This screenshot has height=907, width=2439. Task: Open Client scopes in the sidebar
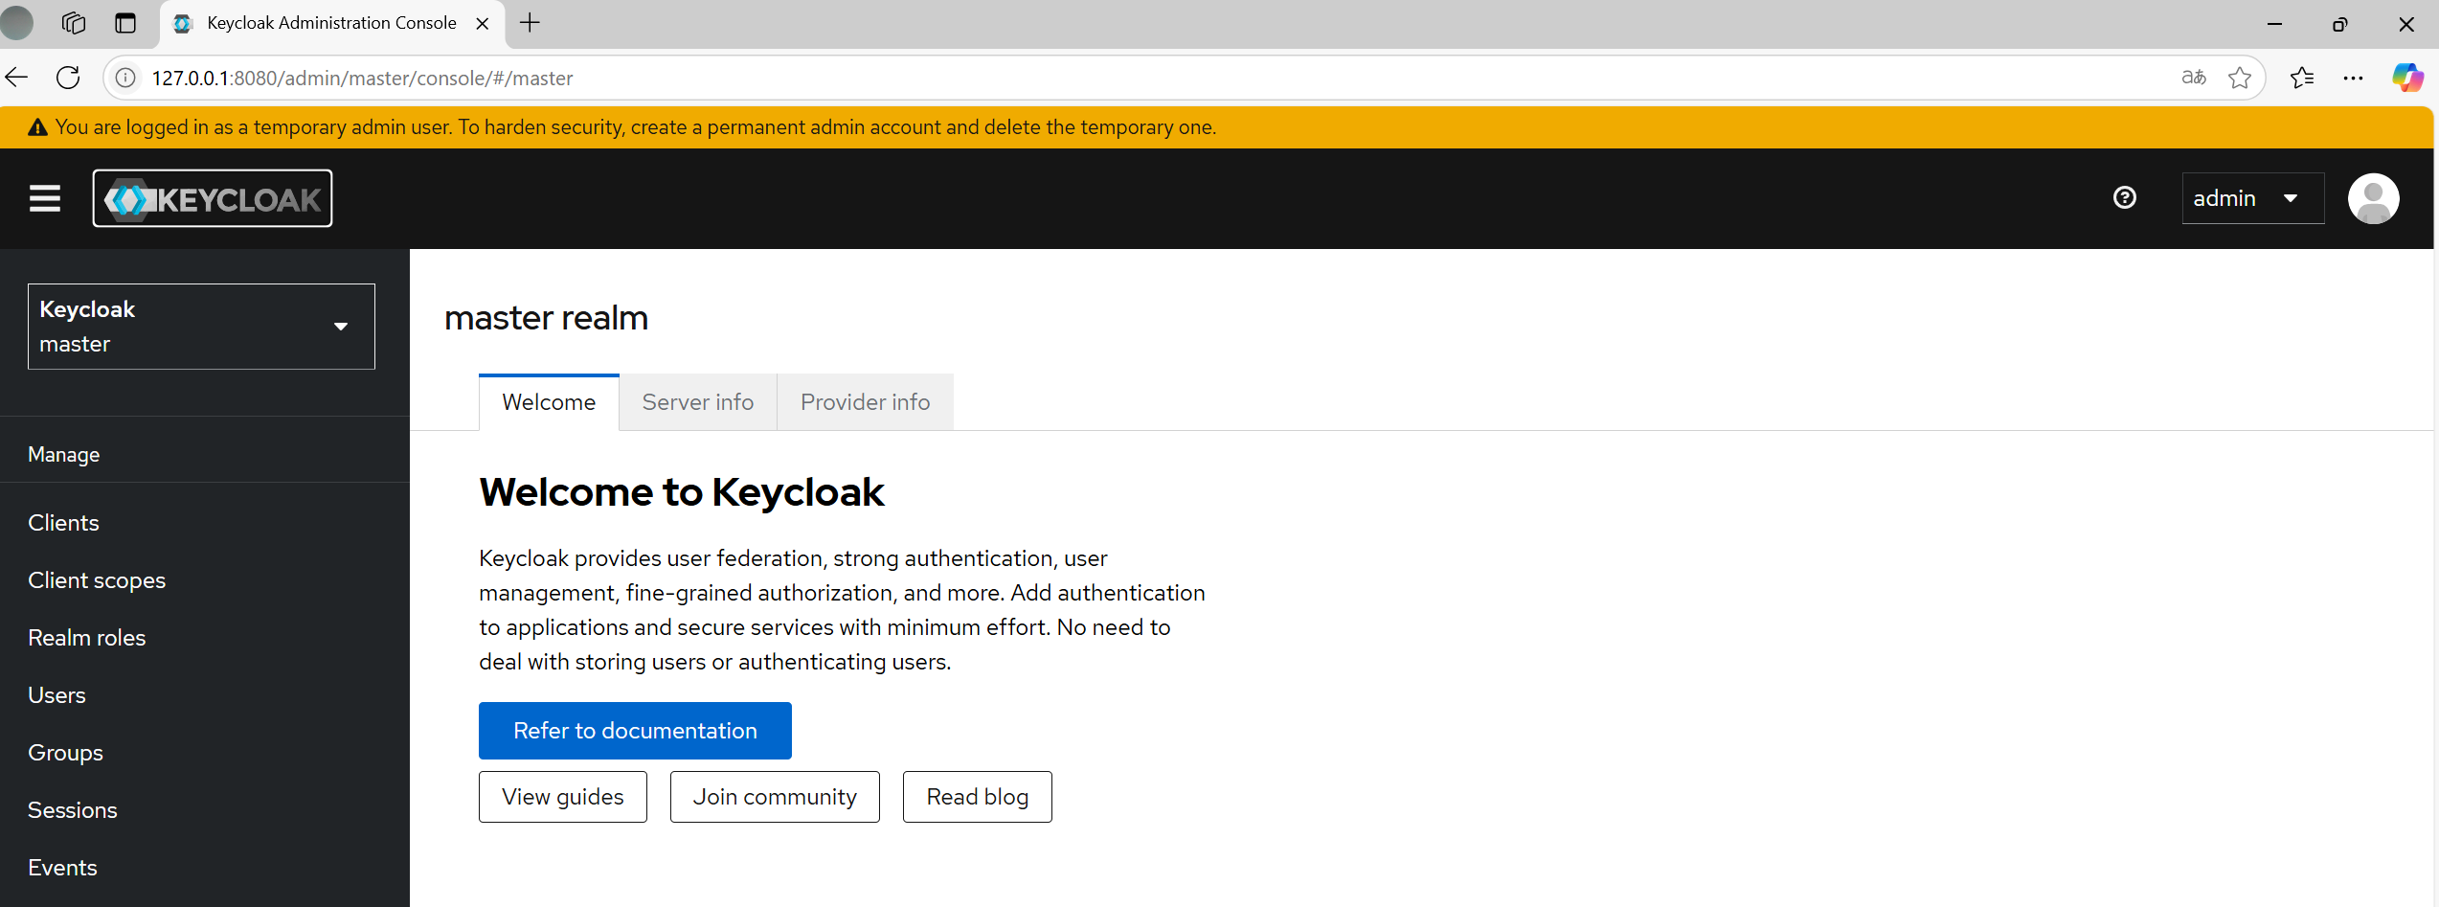pyautogui.click(x=97, y=580)
